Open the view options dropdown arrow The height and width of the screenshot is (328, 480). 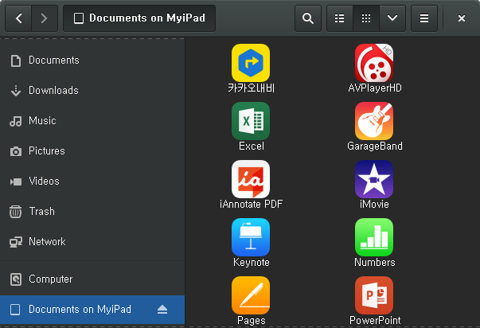tap(392, 18)
